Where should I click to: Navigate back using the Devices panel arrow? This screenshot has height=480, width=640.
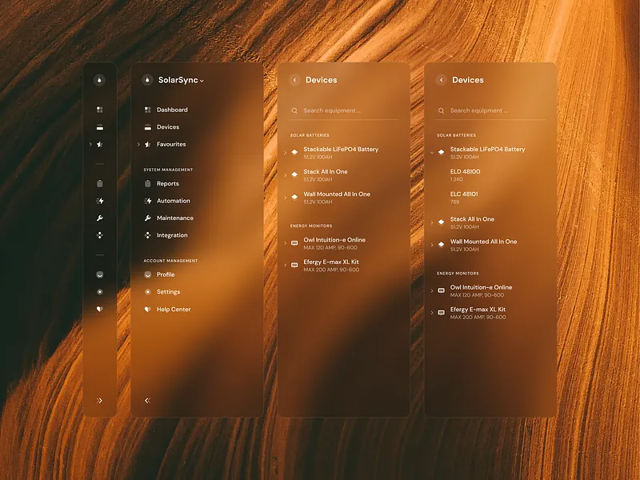pos(294,80)
